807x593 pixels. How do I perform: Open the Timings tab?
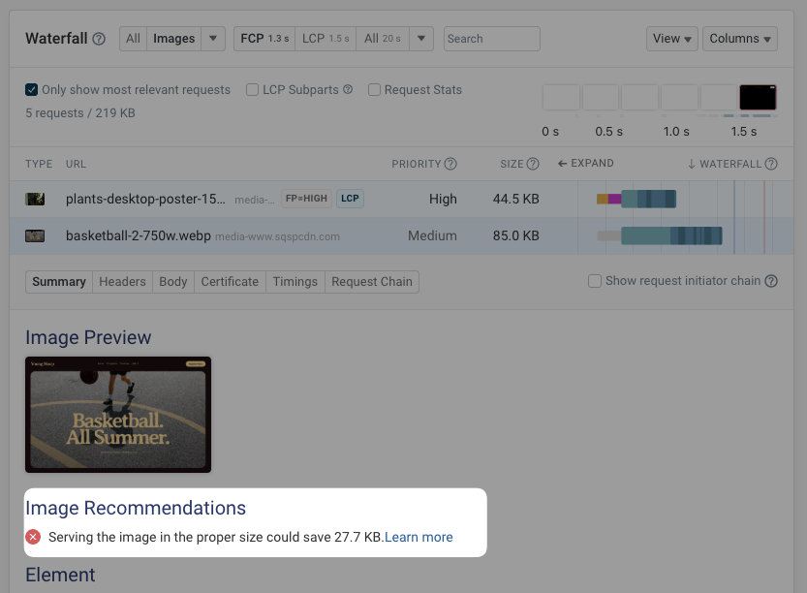pos(295,282)
